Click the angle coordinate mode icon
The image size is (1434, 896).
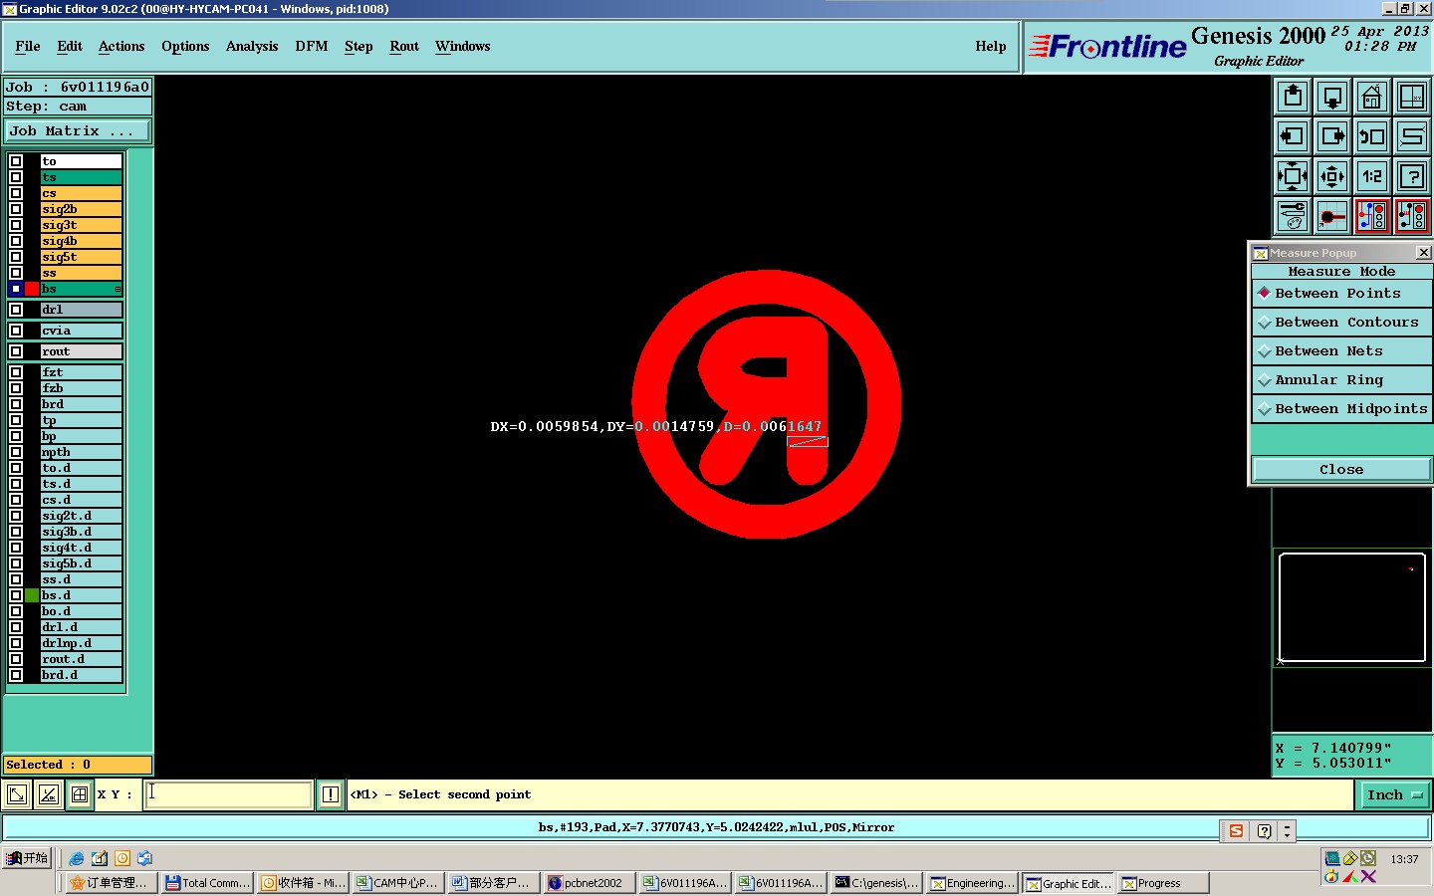[48, 794]
